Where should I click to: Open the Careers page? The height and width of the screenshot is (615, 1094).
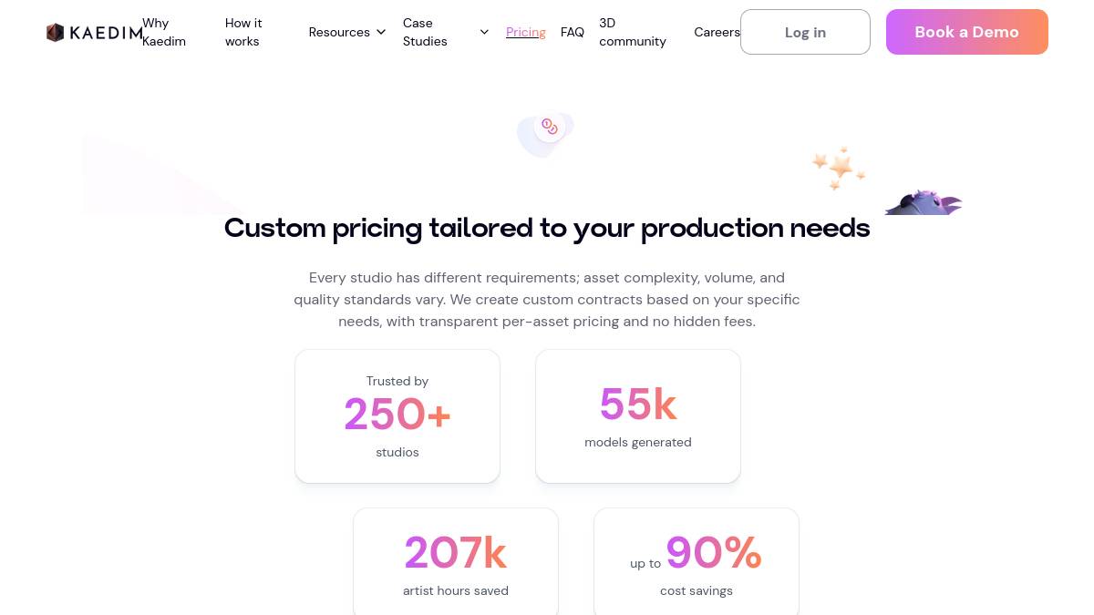click(717, 32)
